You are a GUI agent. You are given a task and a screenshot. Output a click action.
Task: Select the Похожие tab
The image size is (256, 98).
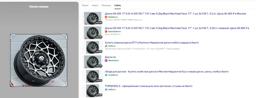106,5
